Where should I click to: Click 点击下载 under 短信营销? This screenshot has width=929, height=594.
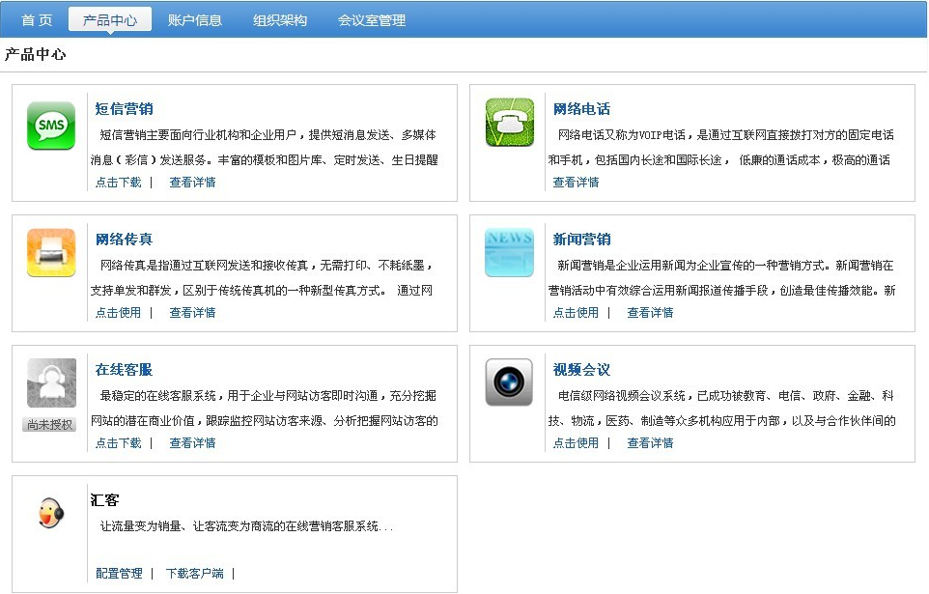pyautogui.click(x=118, y=183)
